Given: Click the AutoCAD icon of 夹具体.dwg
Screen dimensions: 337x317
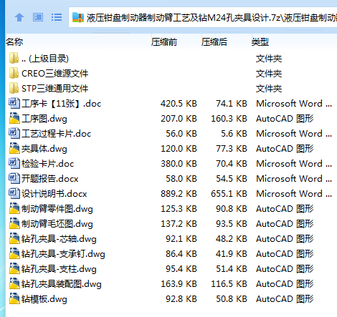Looking at the screenshot, I should pyautogui.click(x=14, y=148).
